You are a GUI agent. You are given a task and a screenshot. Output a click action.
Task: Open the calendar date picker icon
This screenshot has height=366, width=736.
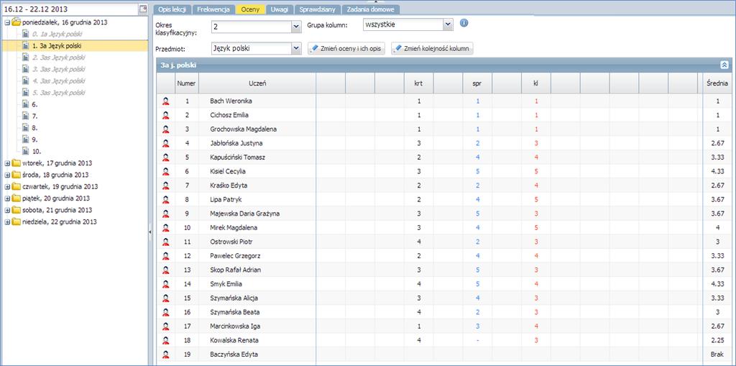point(143,9)
